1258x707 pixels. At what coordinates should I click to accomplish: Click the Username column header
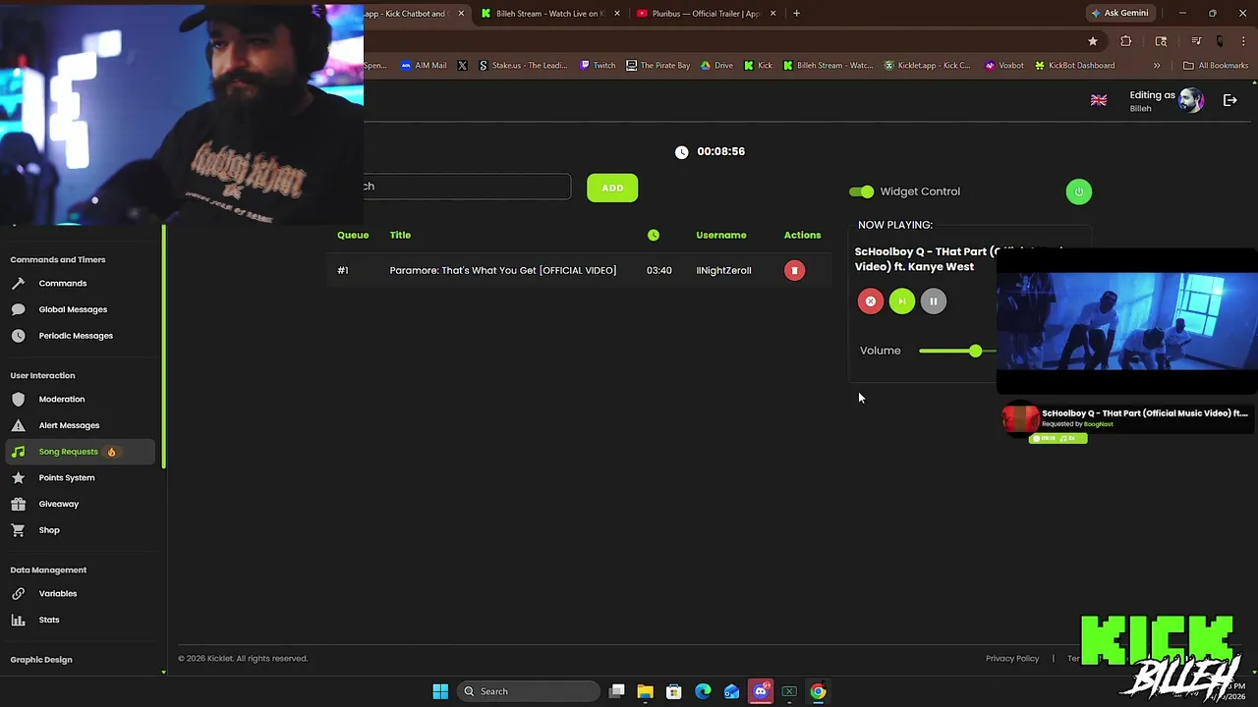[x=721, y=235]
